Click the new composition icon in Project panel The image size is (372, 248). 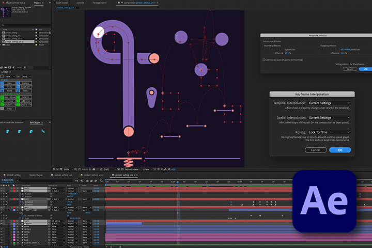[x=9, y=67]
